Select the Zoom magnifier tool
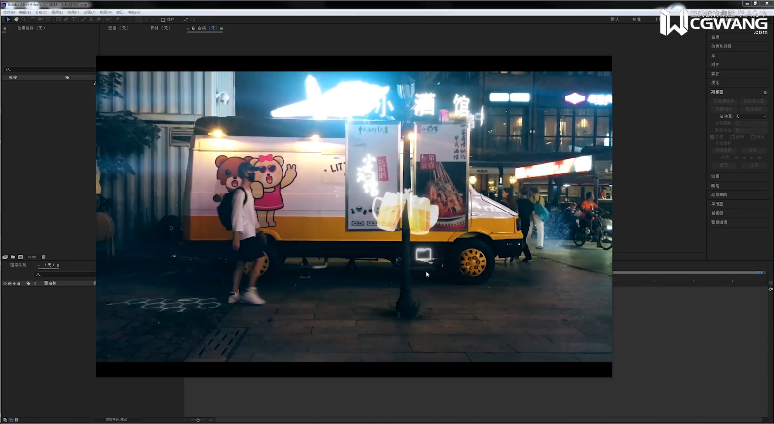Screen dimensions: 774x424 click(24, 19)
